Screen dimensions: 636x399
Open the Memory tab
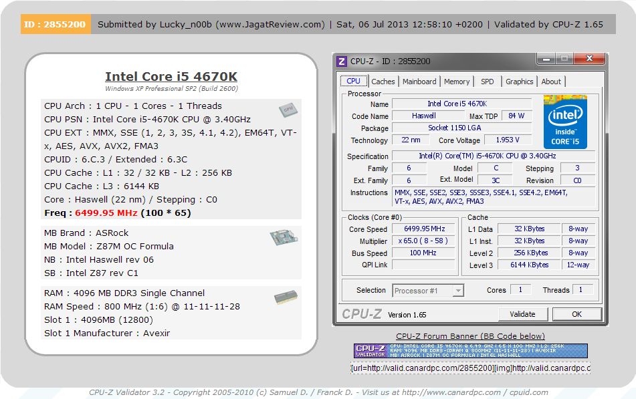point(457,82)
